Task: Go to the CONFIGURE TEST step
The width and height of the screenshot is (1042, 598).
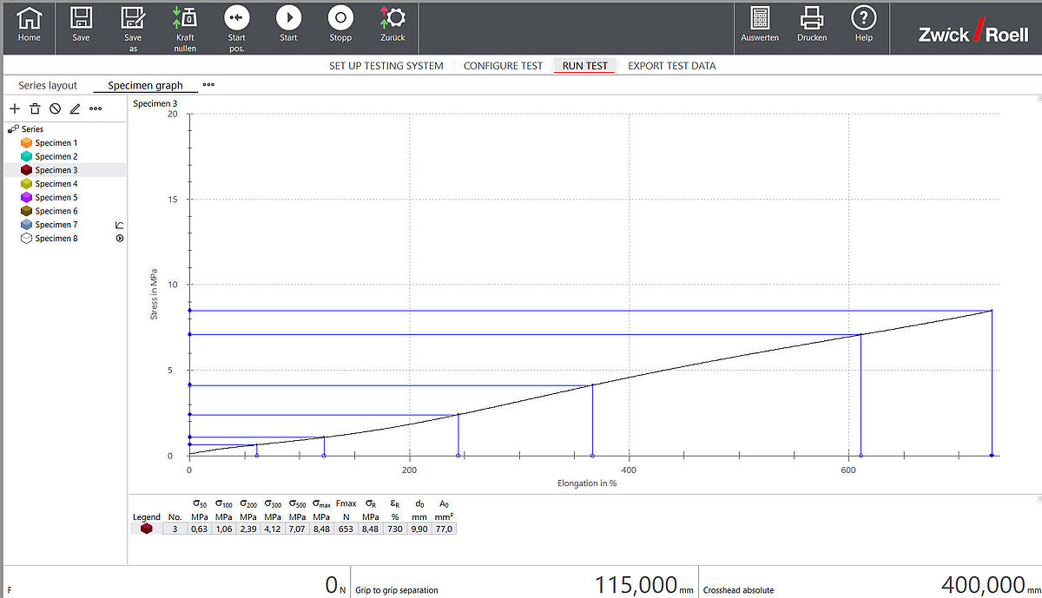Action: [x=503, y=66]
